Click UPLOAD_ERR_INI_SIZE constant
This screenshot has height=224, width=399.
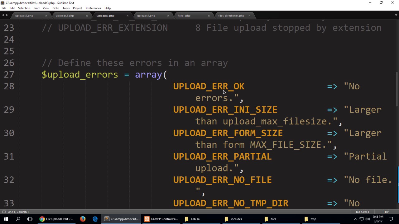point(225,110)
